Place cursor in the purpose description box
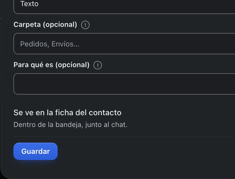 pyautogui.click(x=124, y=84)
